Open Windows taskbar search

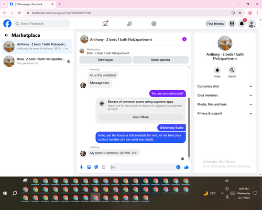pos(15,193)
